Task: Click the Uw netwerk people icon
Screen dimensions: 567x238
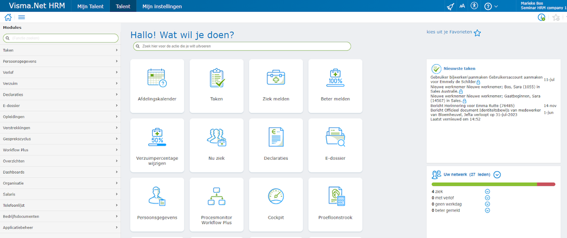Action: pyautogui.click(x=436, y=175)
